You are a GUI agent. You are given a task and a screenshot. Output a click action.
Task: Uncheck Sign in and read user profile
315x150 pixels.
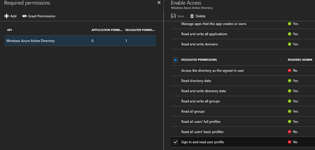pyautogui.click(x=175, y=142)
